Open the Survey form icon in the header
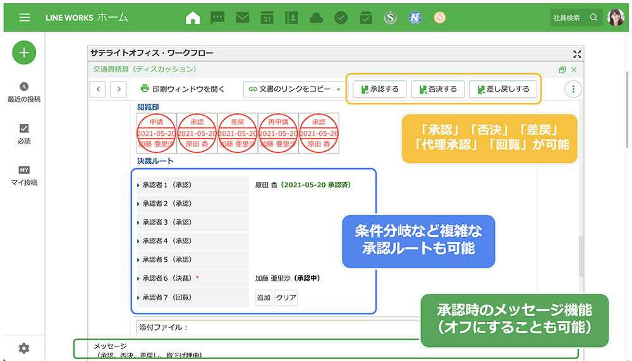This screenshot has width=632, height=361. 365,18
